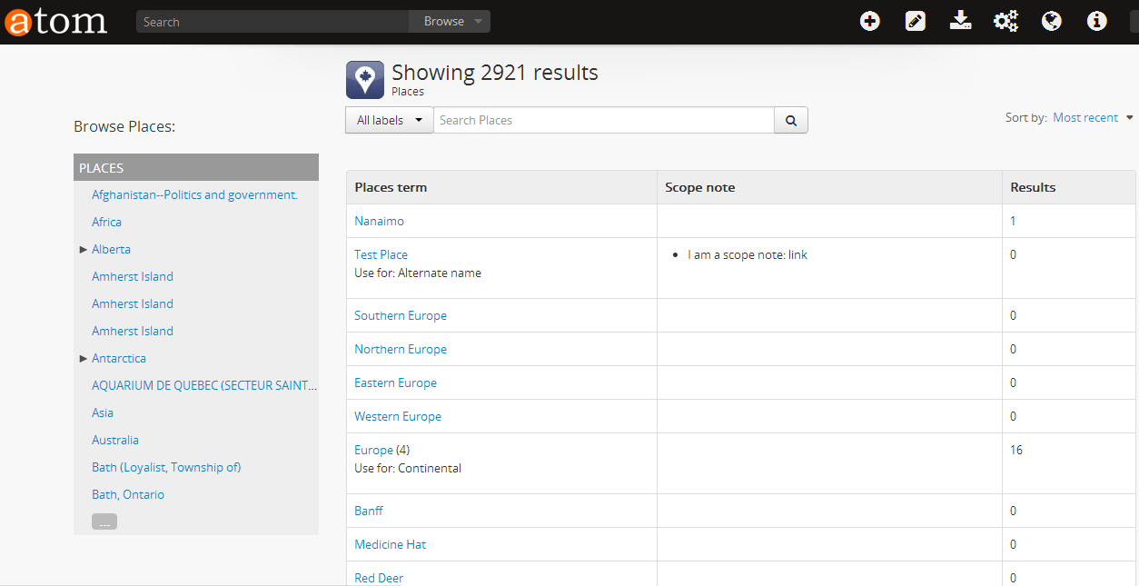Click the global Search box

click(272, 22)
